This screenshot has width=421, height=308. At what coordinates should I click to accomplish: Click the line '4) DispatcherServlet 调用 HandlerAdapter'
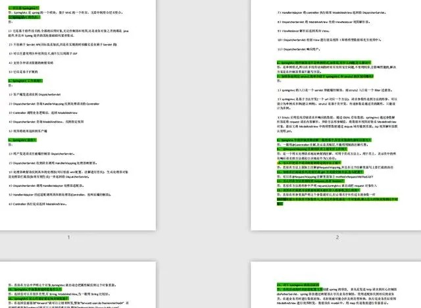point(47,186)
